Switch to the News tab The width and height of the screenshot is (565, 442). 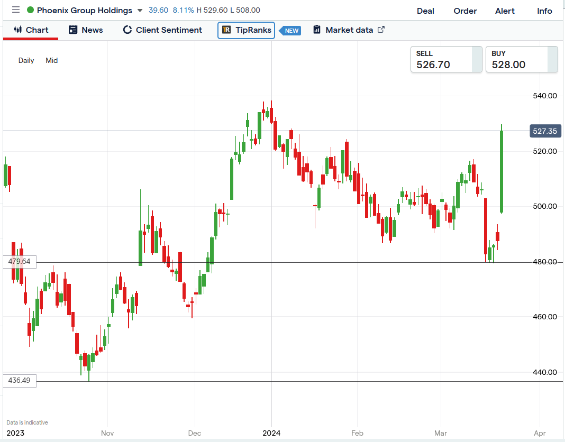click(86, 30)
